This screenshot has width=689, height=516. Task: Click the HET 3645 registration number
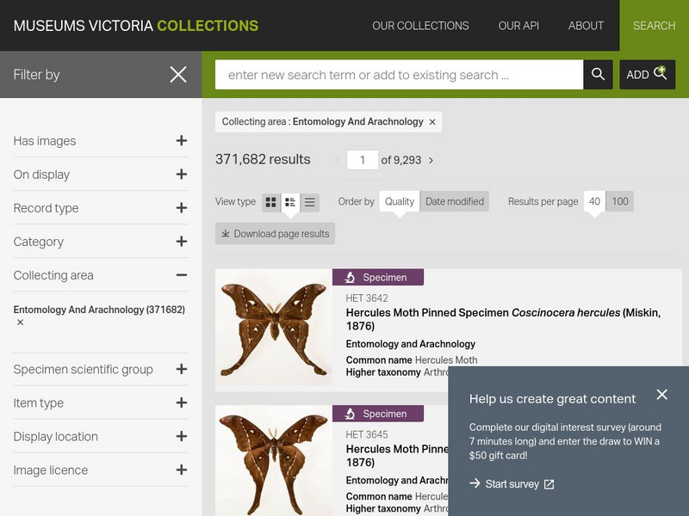tap(367, 435)
